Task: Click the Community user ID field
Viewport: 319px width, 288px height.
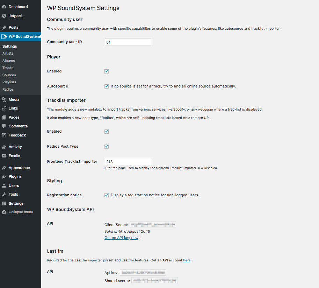Action: coord(128,42)
